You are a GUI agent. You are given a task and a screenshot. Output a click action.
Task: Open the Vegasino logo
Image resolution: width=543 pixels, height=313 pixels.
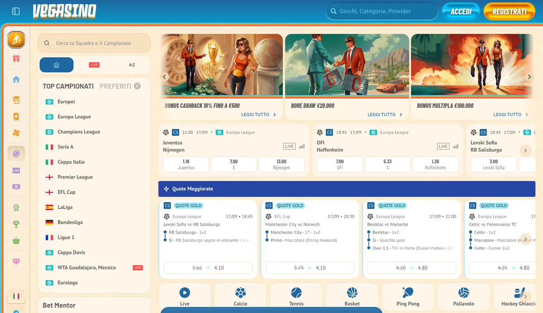(64, 11)
